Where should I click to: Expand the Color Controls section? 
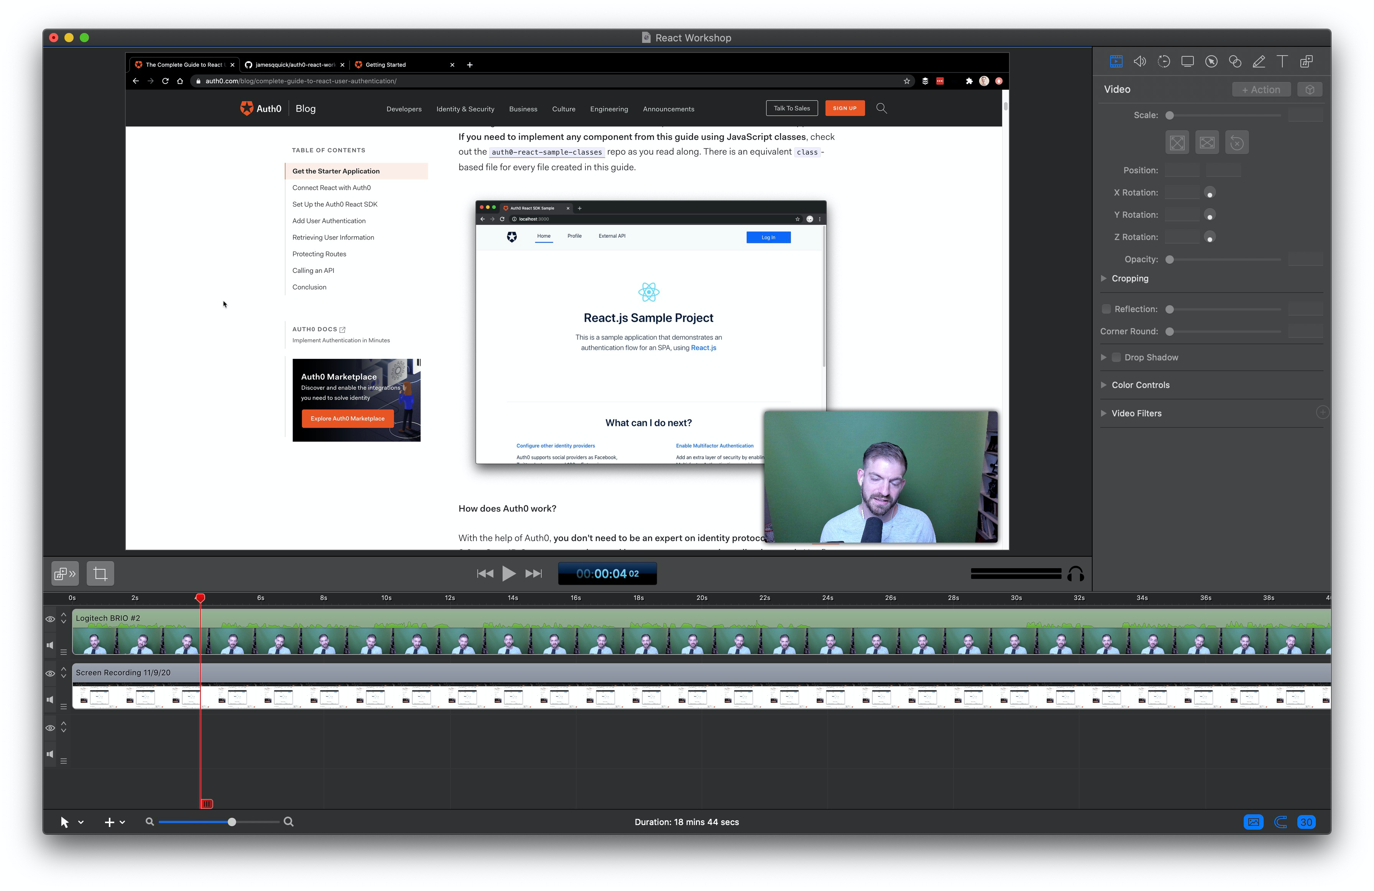pos(1104,385)
